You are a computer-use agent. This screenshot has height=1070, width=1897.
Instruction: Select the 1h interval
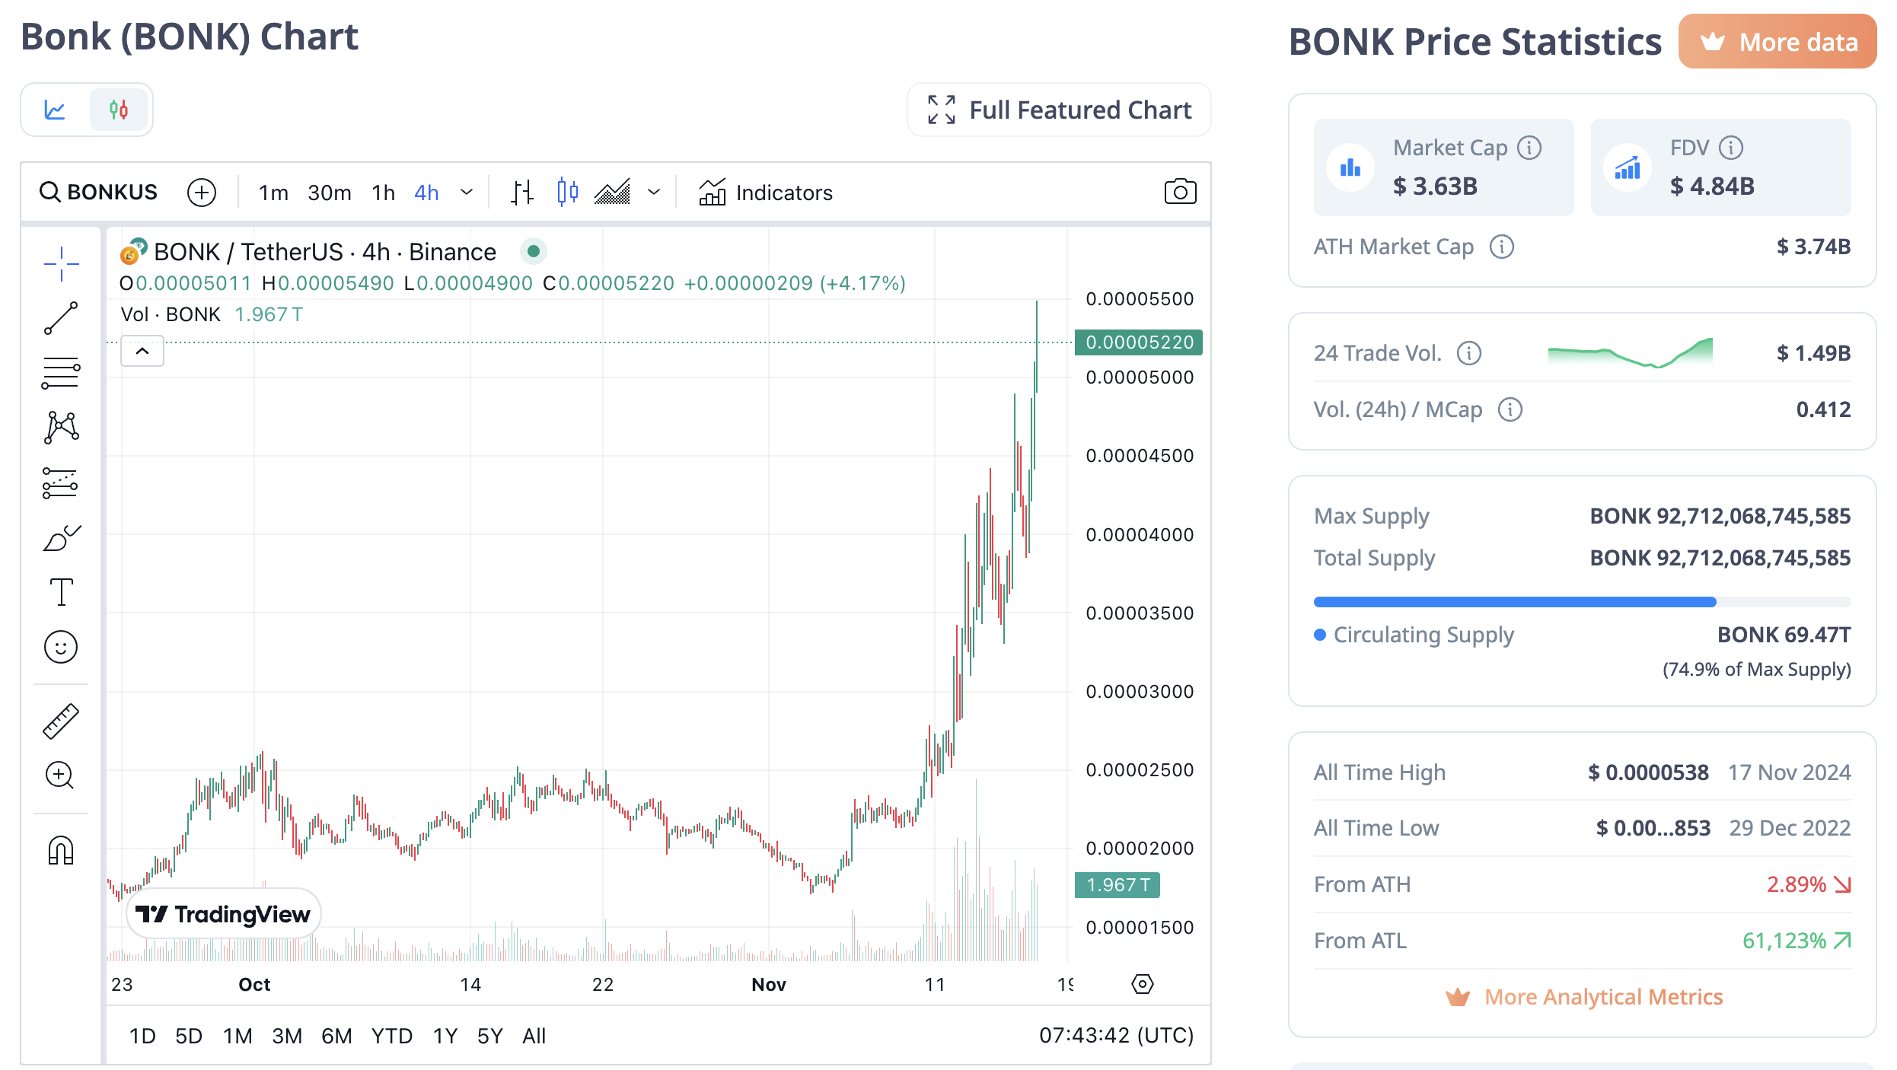383,193
